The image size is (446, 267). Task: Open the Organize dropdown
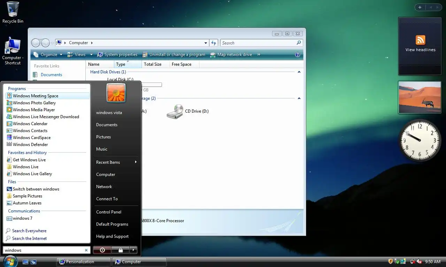tap(48, 55)
